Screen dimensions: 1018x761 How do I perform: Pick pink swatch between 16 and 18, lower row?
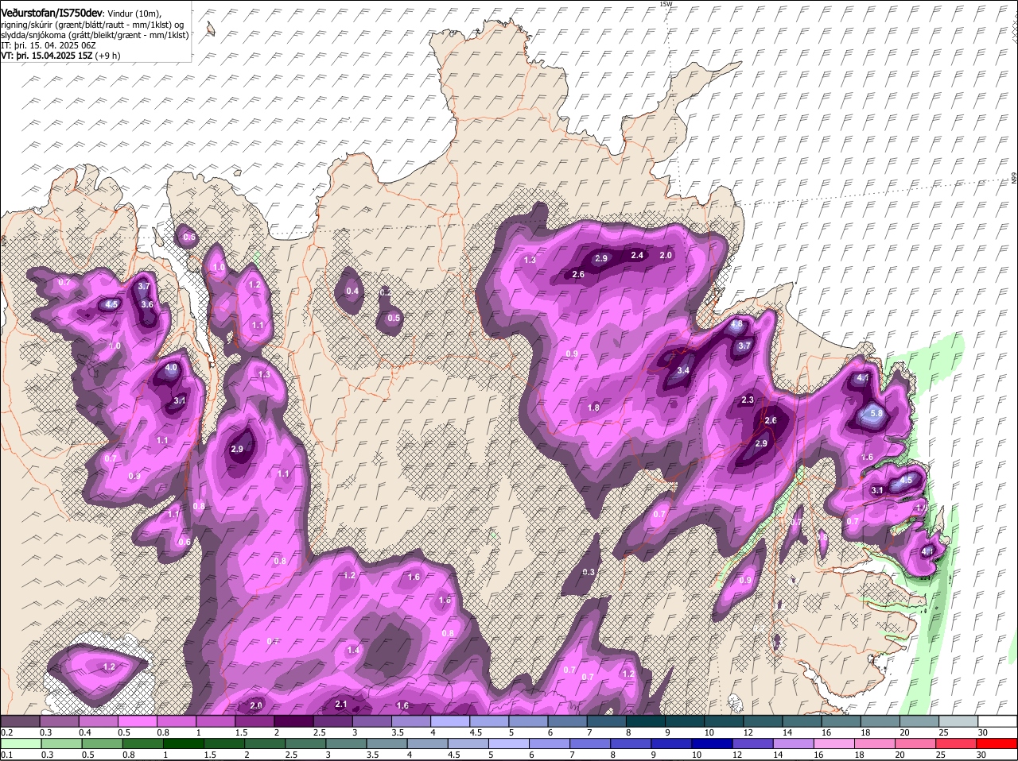click(x=834, y=744)
